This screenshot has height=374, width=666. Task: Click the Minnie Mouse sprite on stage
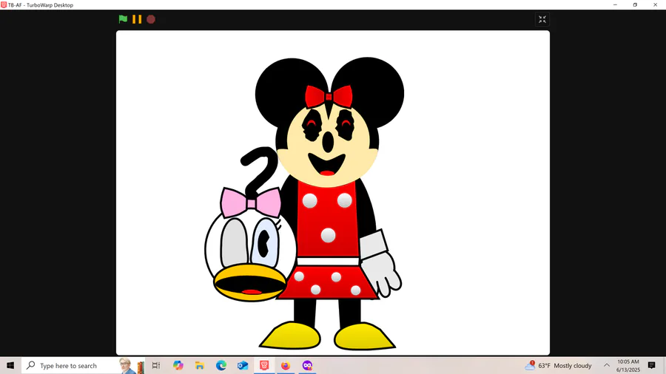[329, 203]
